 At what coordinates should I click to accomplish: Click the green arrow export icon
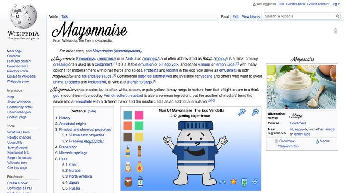pos(244,182)
